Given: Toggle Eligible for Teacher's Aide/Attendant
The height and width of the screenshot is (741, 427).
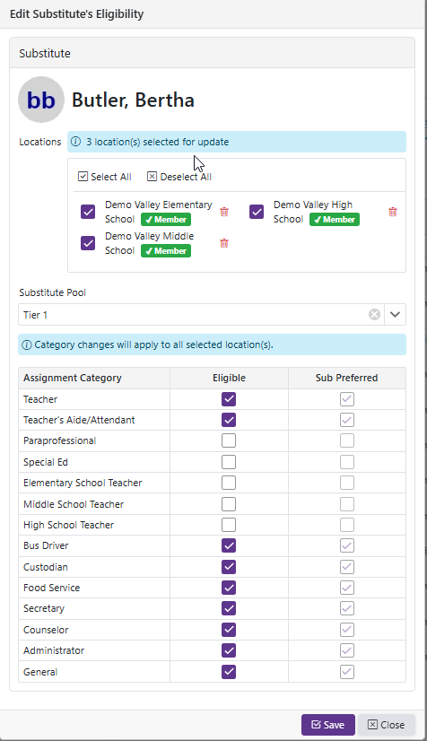Looking at the screenshot, I should point(229,420).
